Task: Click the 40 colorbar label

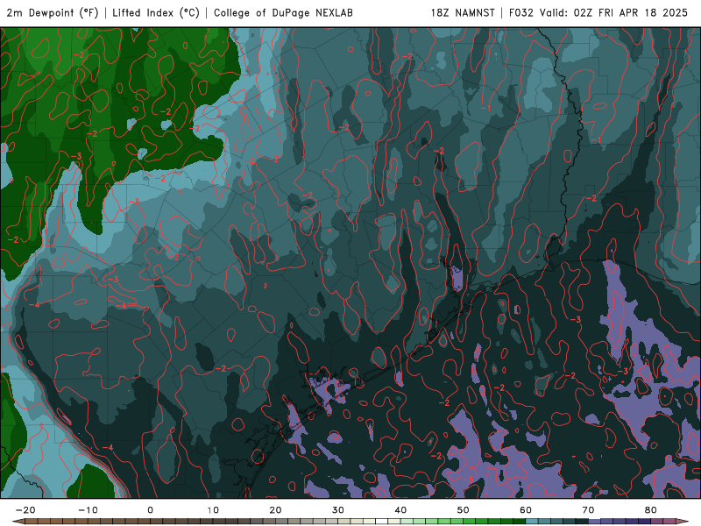Action: pyautogui.click(x=400, y=510)
